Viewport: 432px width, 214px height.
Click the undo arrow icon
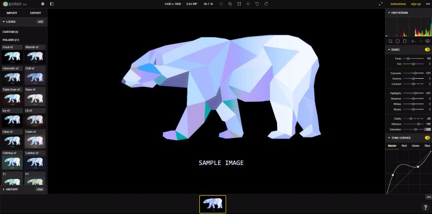click(x=257, y=4)
